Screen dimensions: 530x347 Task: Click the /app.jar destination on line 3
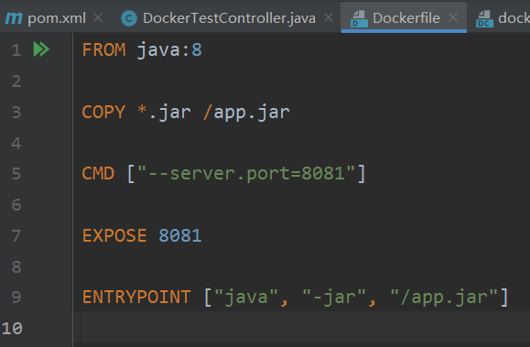point(246,112)
